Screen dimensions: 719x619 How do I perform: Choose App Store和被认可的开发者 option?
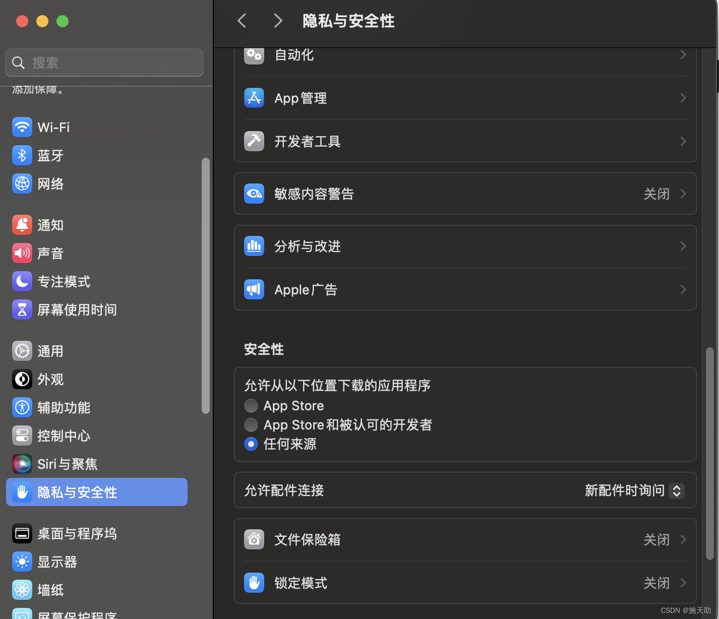pos(251,424)
